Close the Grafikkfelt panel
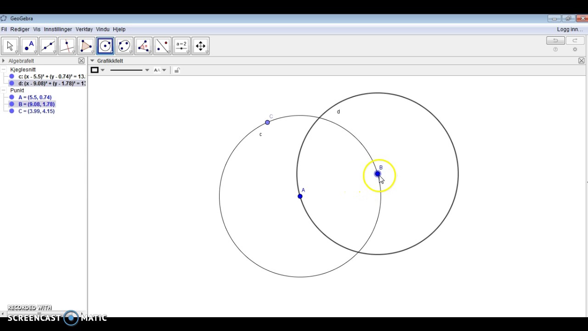Viewport: 588px width, 331px height. tap(581, 61)
